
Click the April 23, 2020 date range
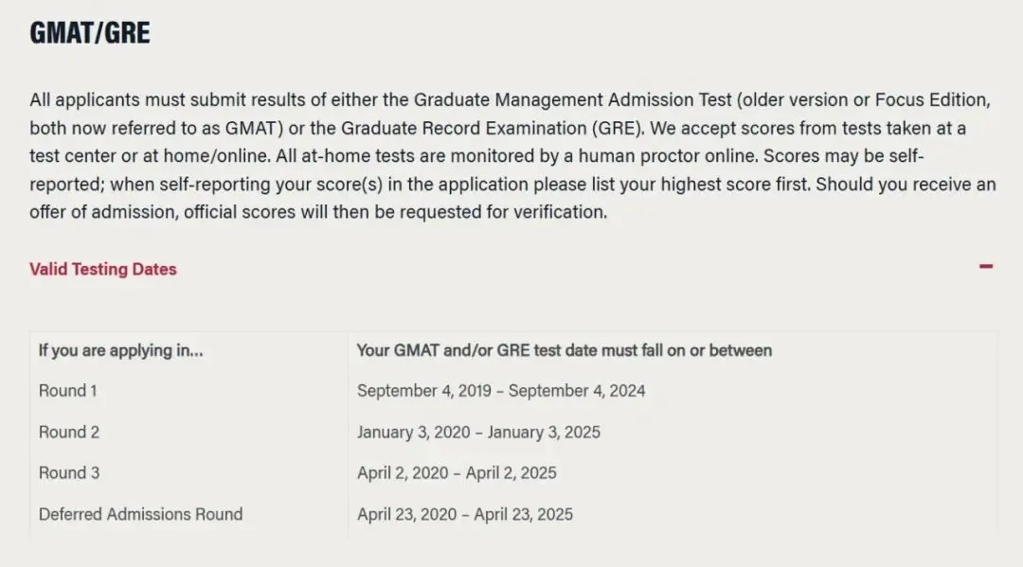point(464,514)
